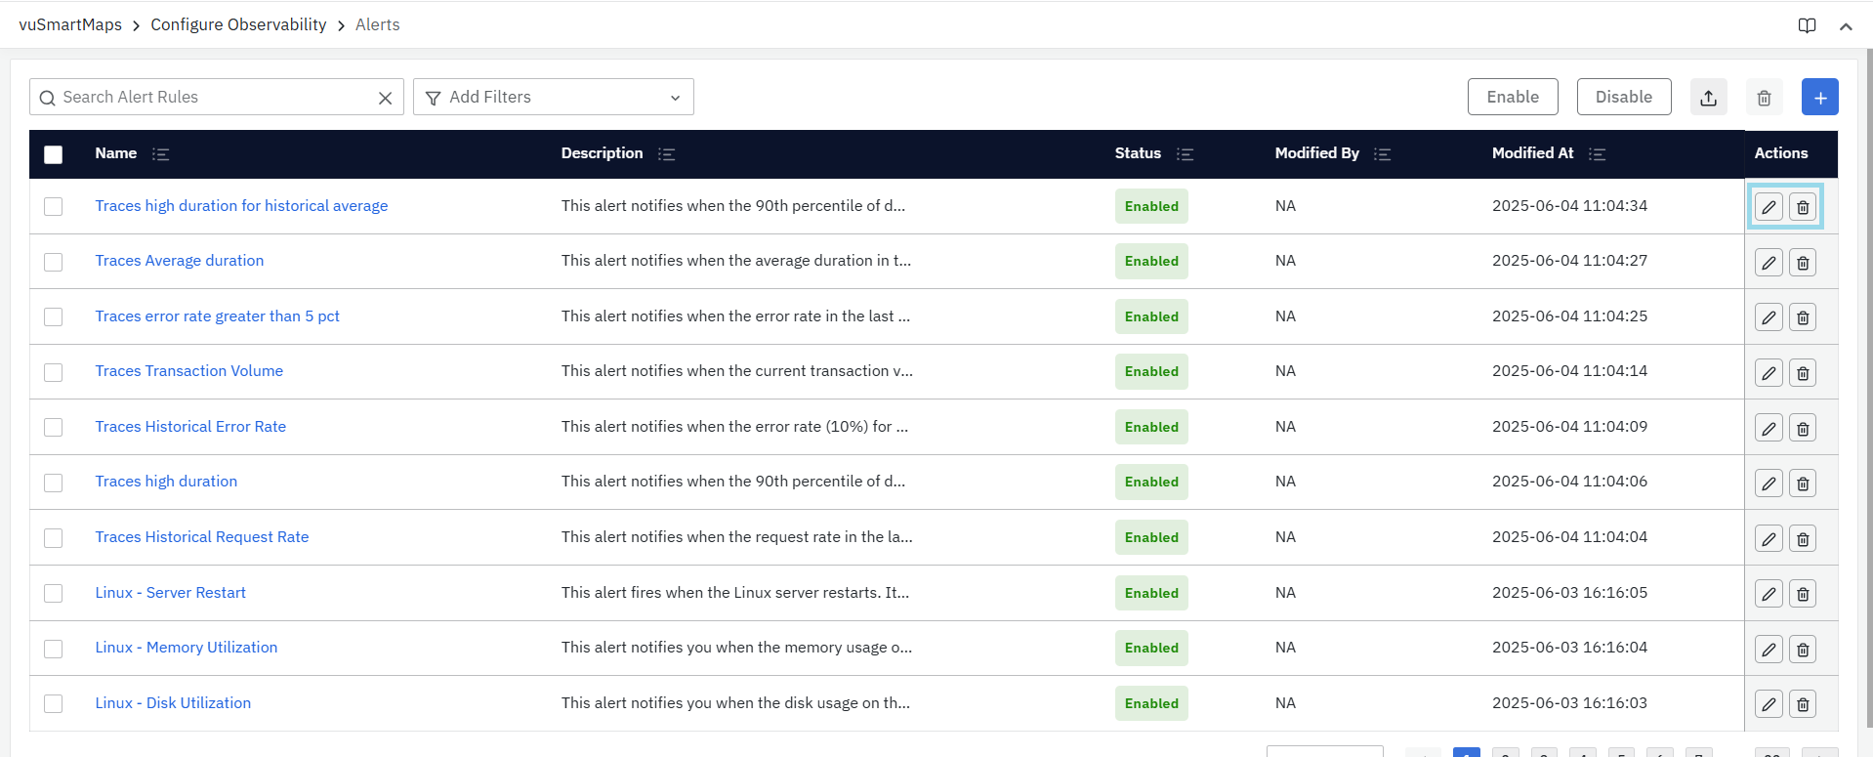Collapse the header using the top chevron

click(x=1846, y=26)
